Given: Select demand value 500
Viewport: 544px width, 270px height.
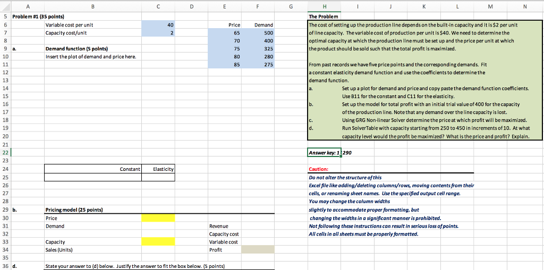Looking at the screenshot, I should 258,32.
